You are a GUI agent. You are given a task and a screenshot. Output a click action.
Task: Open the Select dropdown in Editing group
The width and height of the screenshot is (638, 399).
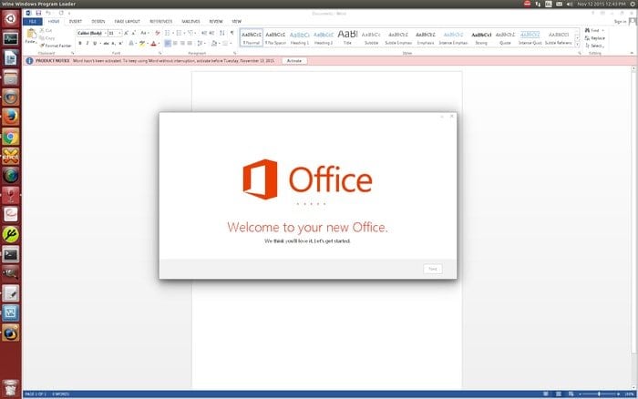[594, 46]
